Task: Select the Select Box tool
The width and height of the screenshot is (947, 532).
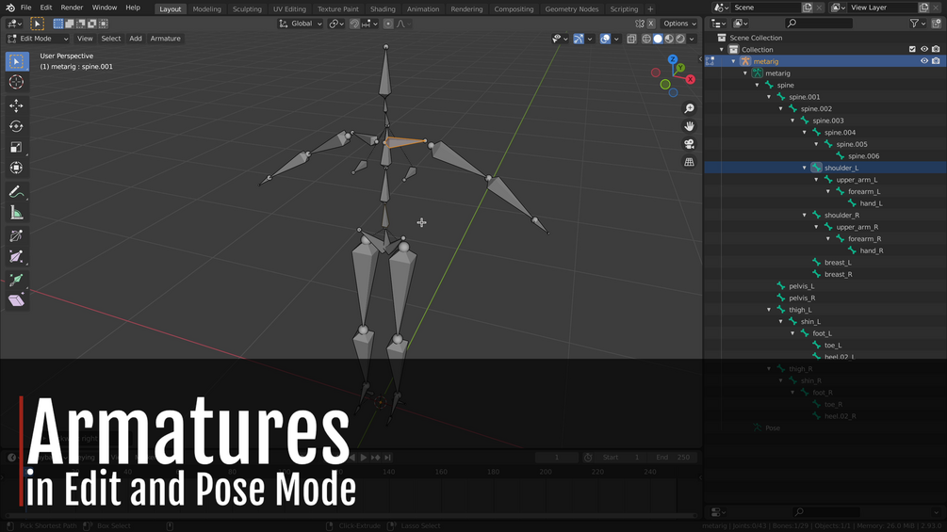Action: coord(16,61)
